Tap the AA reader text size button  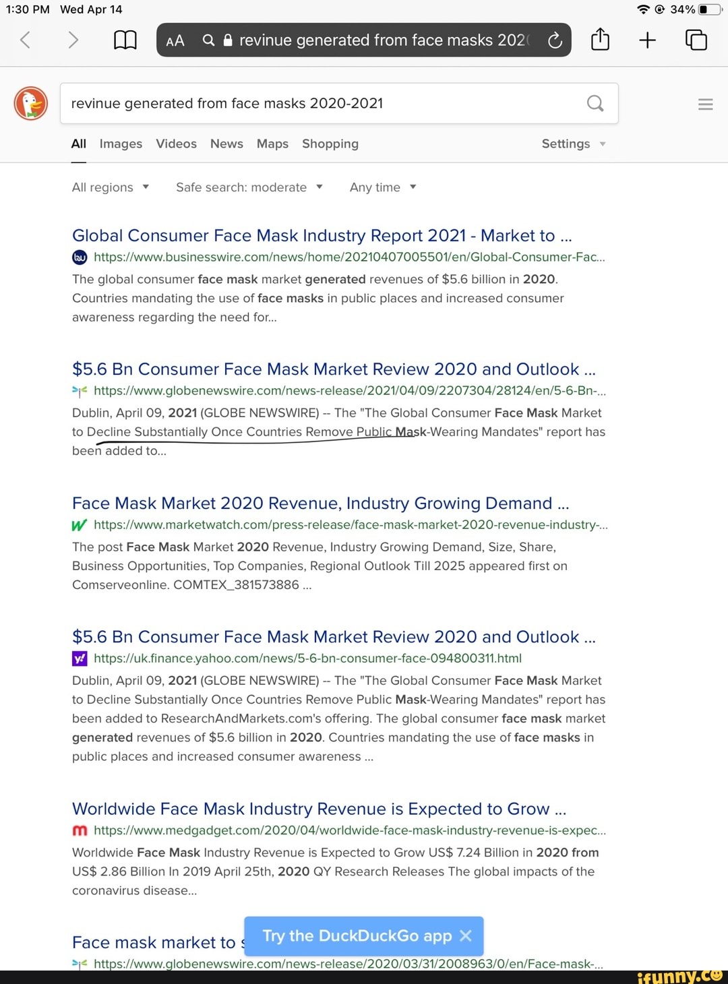[175, 40]
